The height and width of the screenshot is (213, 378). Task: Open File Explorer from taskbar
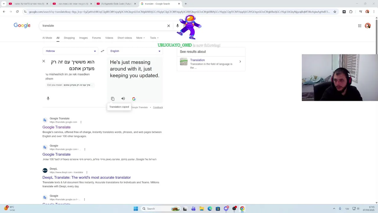point(201,209)
